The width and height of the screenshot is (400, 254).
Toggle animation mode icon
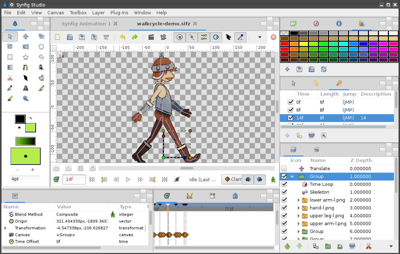[273, 179]
